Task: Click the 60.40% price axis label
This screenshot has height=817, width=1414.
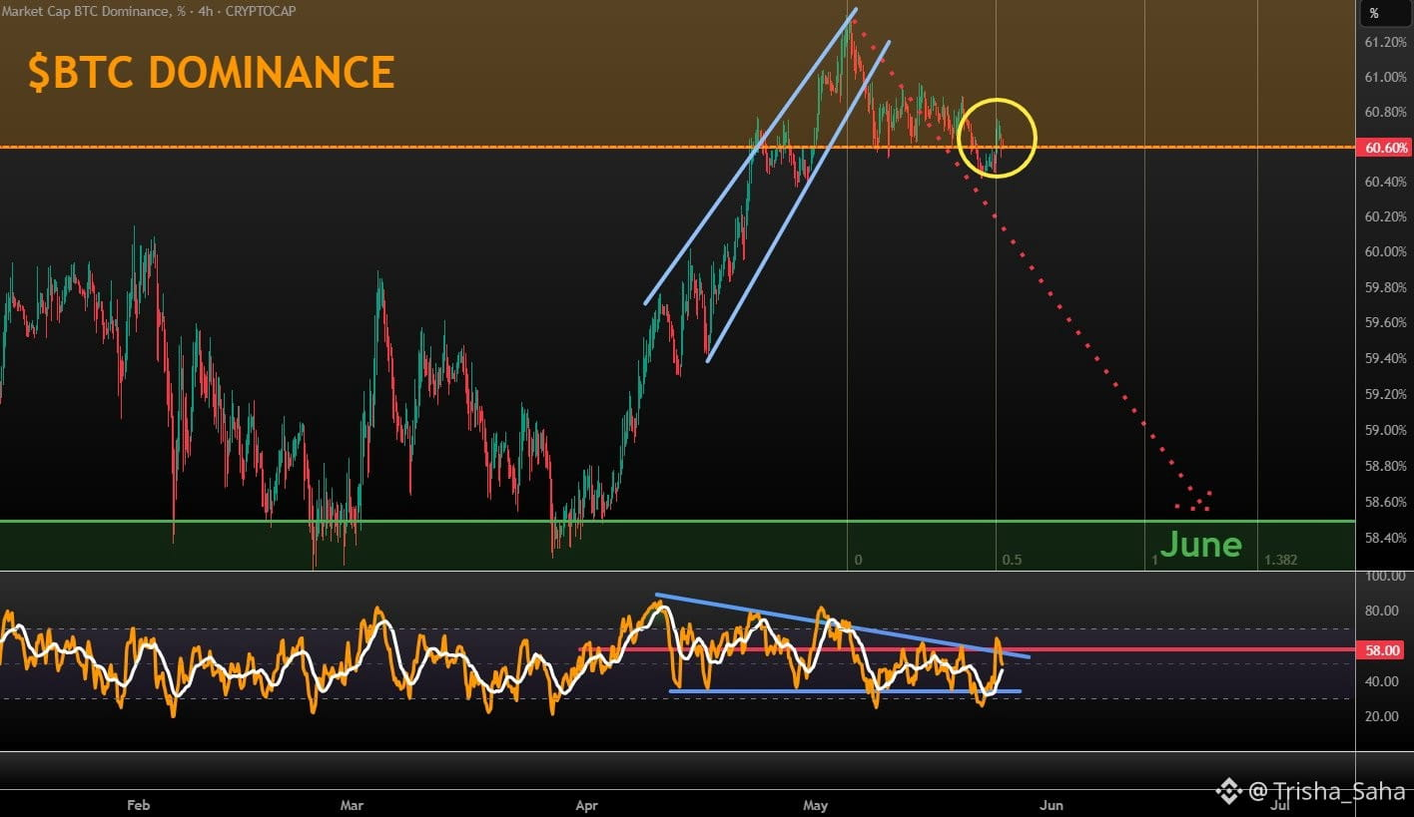Action: tap(1385, 182)
